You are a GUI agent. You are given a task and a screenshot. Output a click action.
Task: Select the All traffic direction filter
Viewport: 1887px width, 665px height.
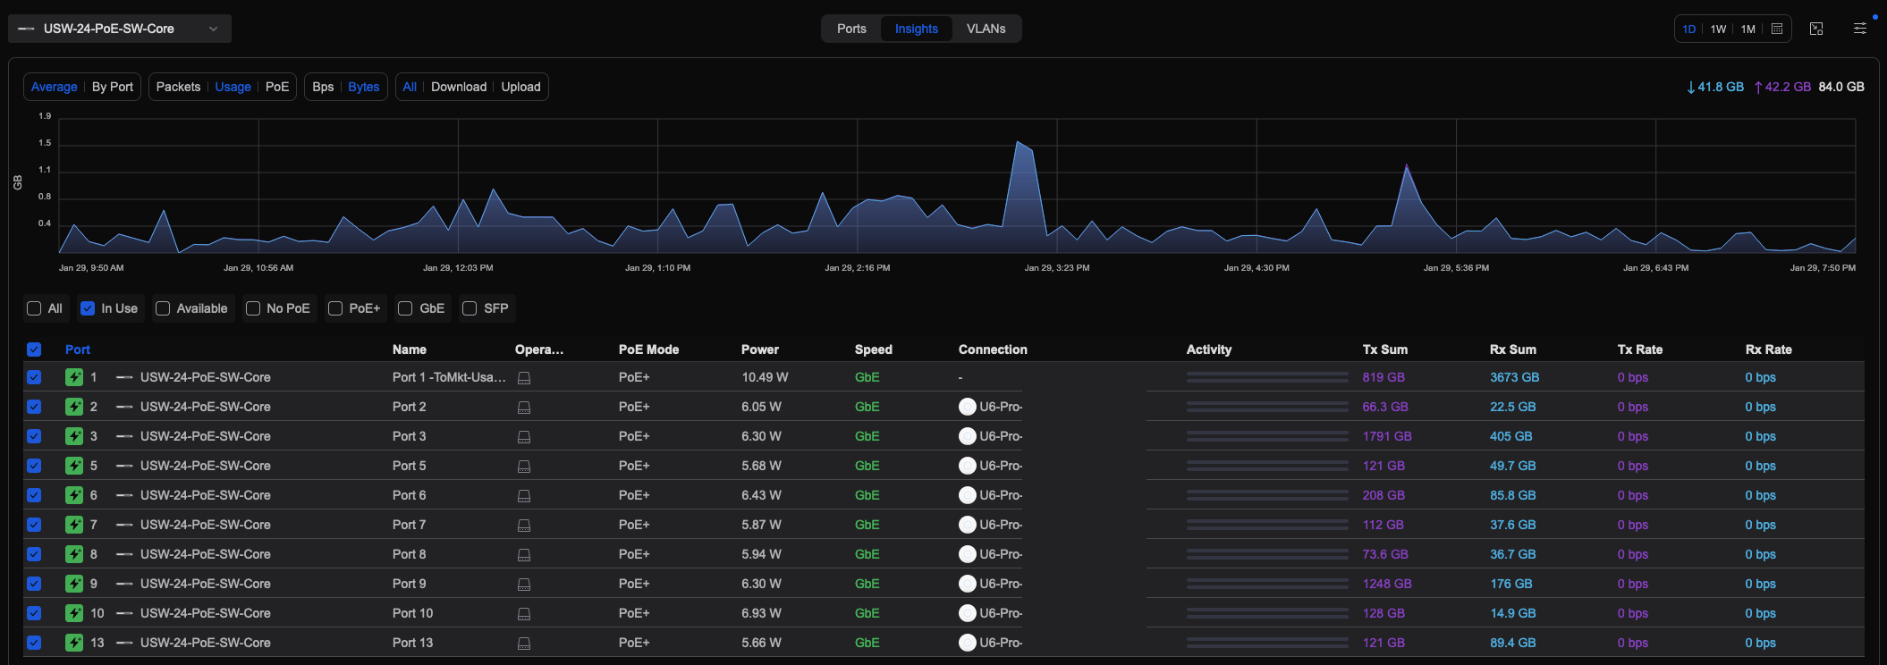pos(410,87)
